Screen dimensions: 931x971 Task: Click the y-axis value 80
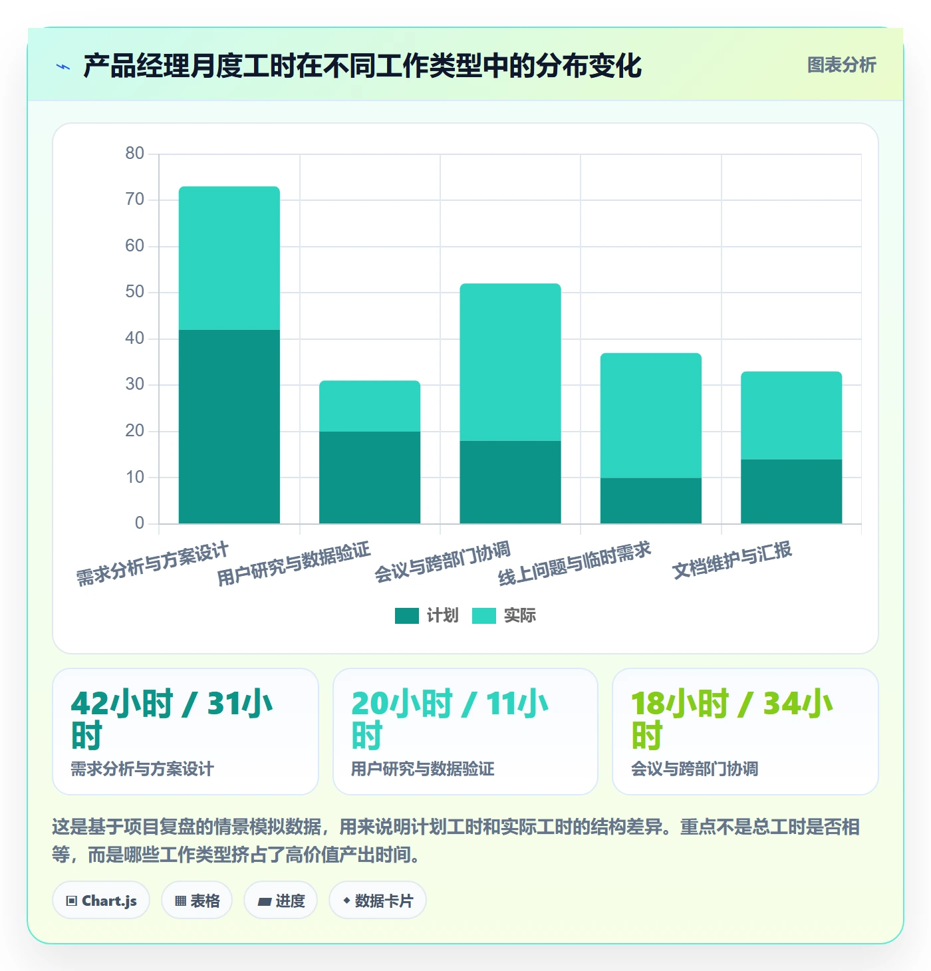(134, 154)
